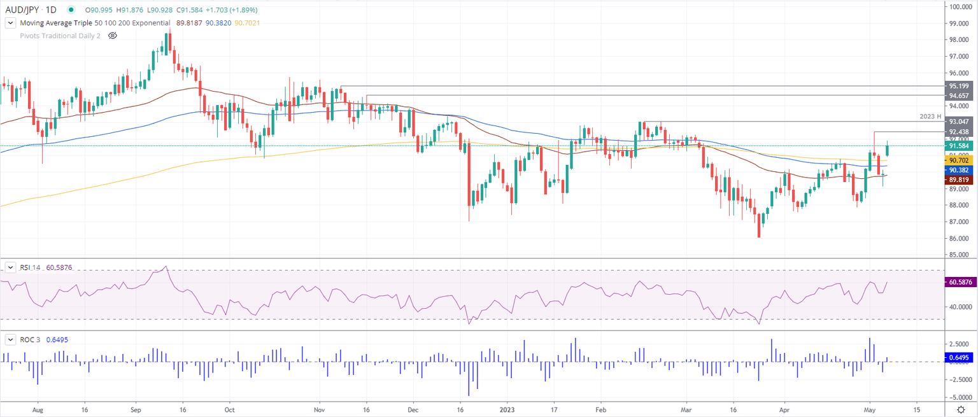Click the blue 90.382 EMA price label

(x=959, y=171)
